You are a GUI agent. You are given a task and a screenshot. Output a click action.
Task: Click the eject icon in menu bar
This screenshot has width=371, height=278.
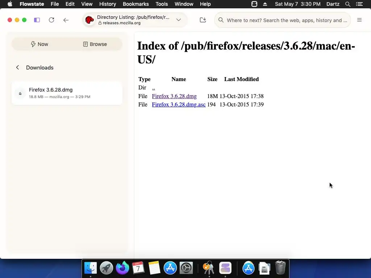[x=265, y=4]
